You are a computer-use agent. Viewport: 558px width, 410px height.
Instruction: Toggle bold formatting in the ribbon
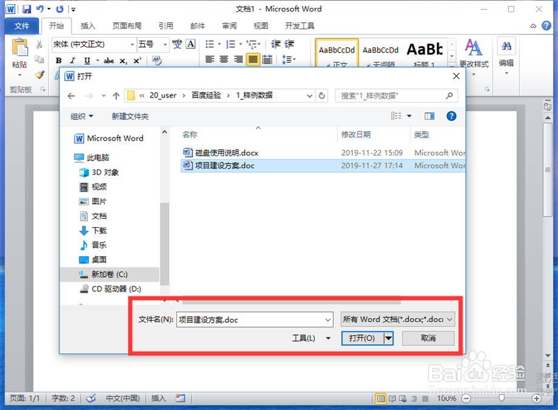[x=59, y=59]
